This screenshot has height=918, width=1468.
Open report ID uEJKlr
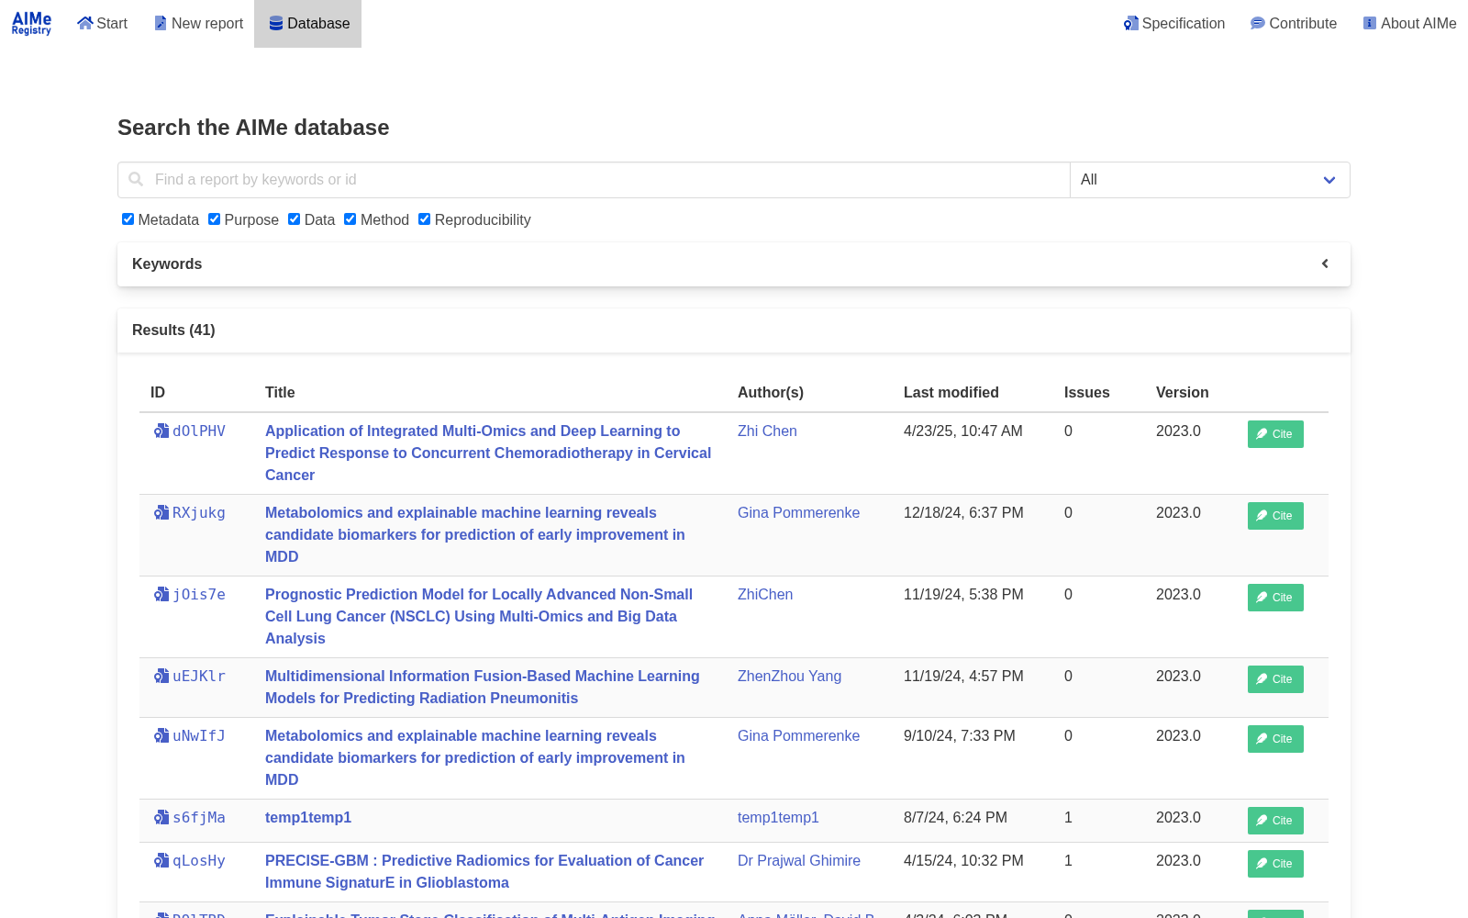click(199, 676)
